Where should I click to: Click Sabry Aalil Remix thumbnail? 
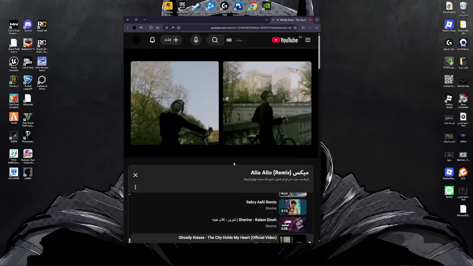click(293, 207)
